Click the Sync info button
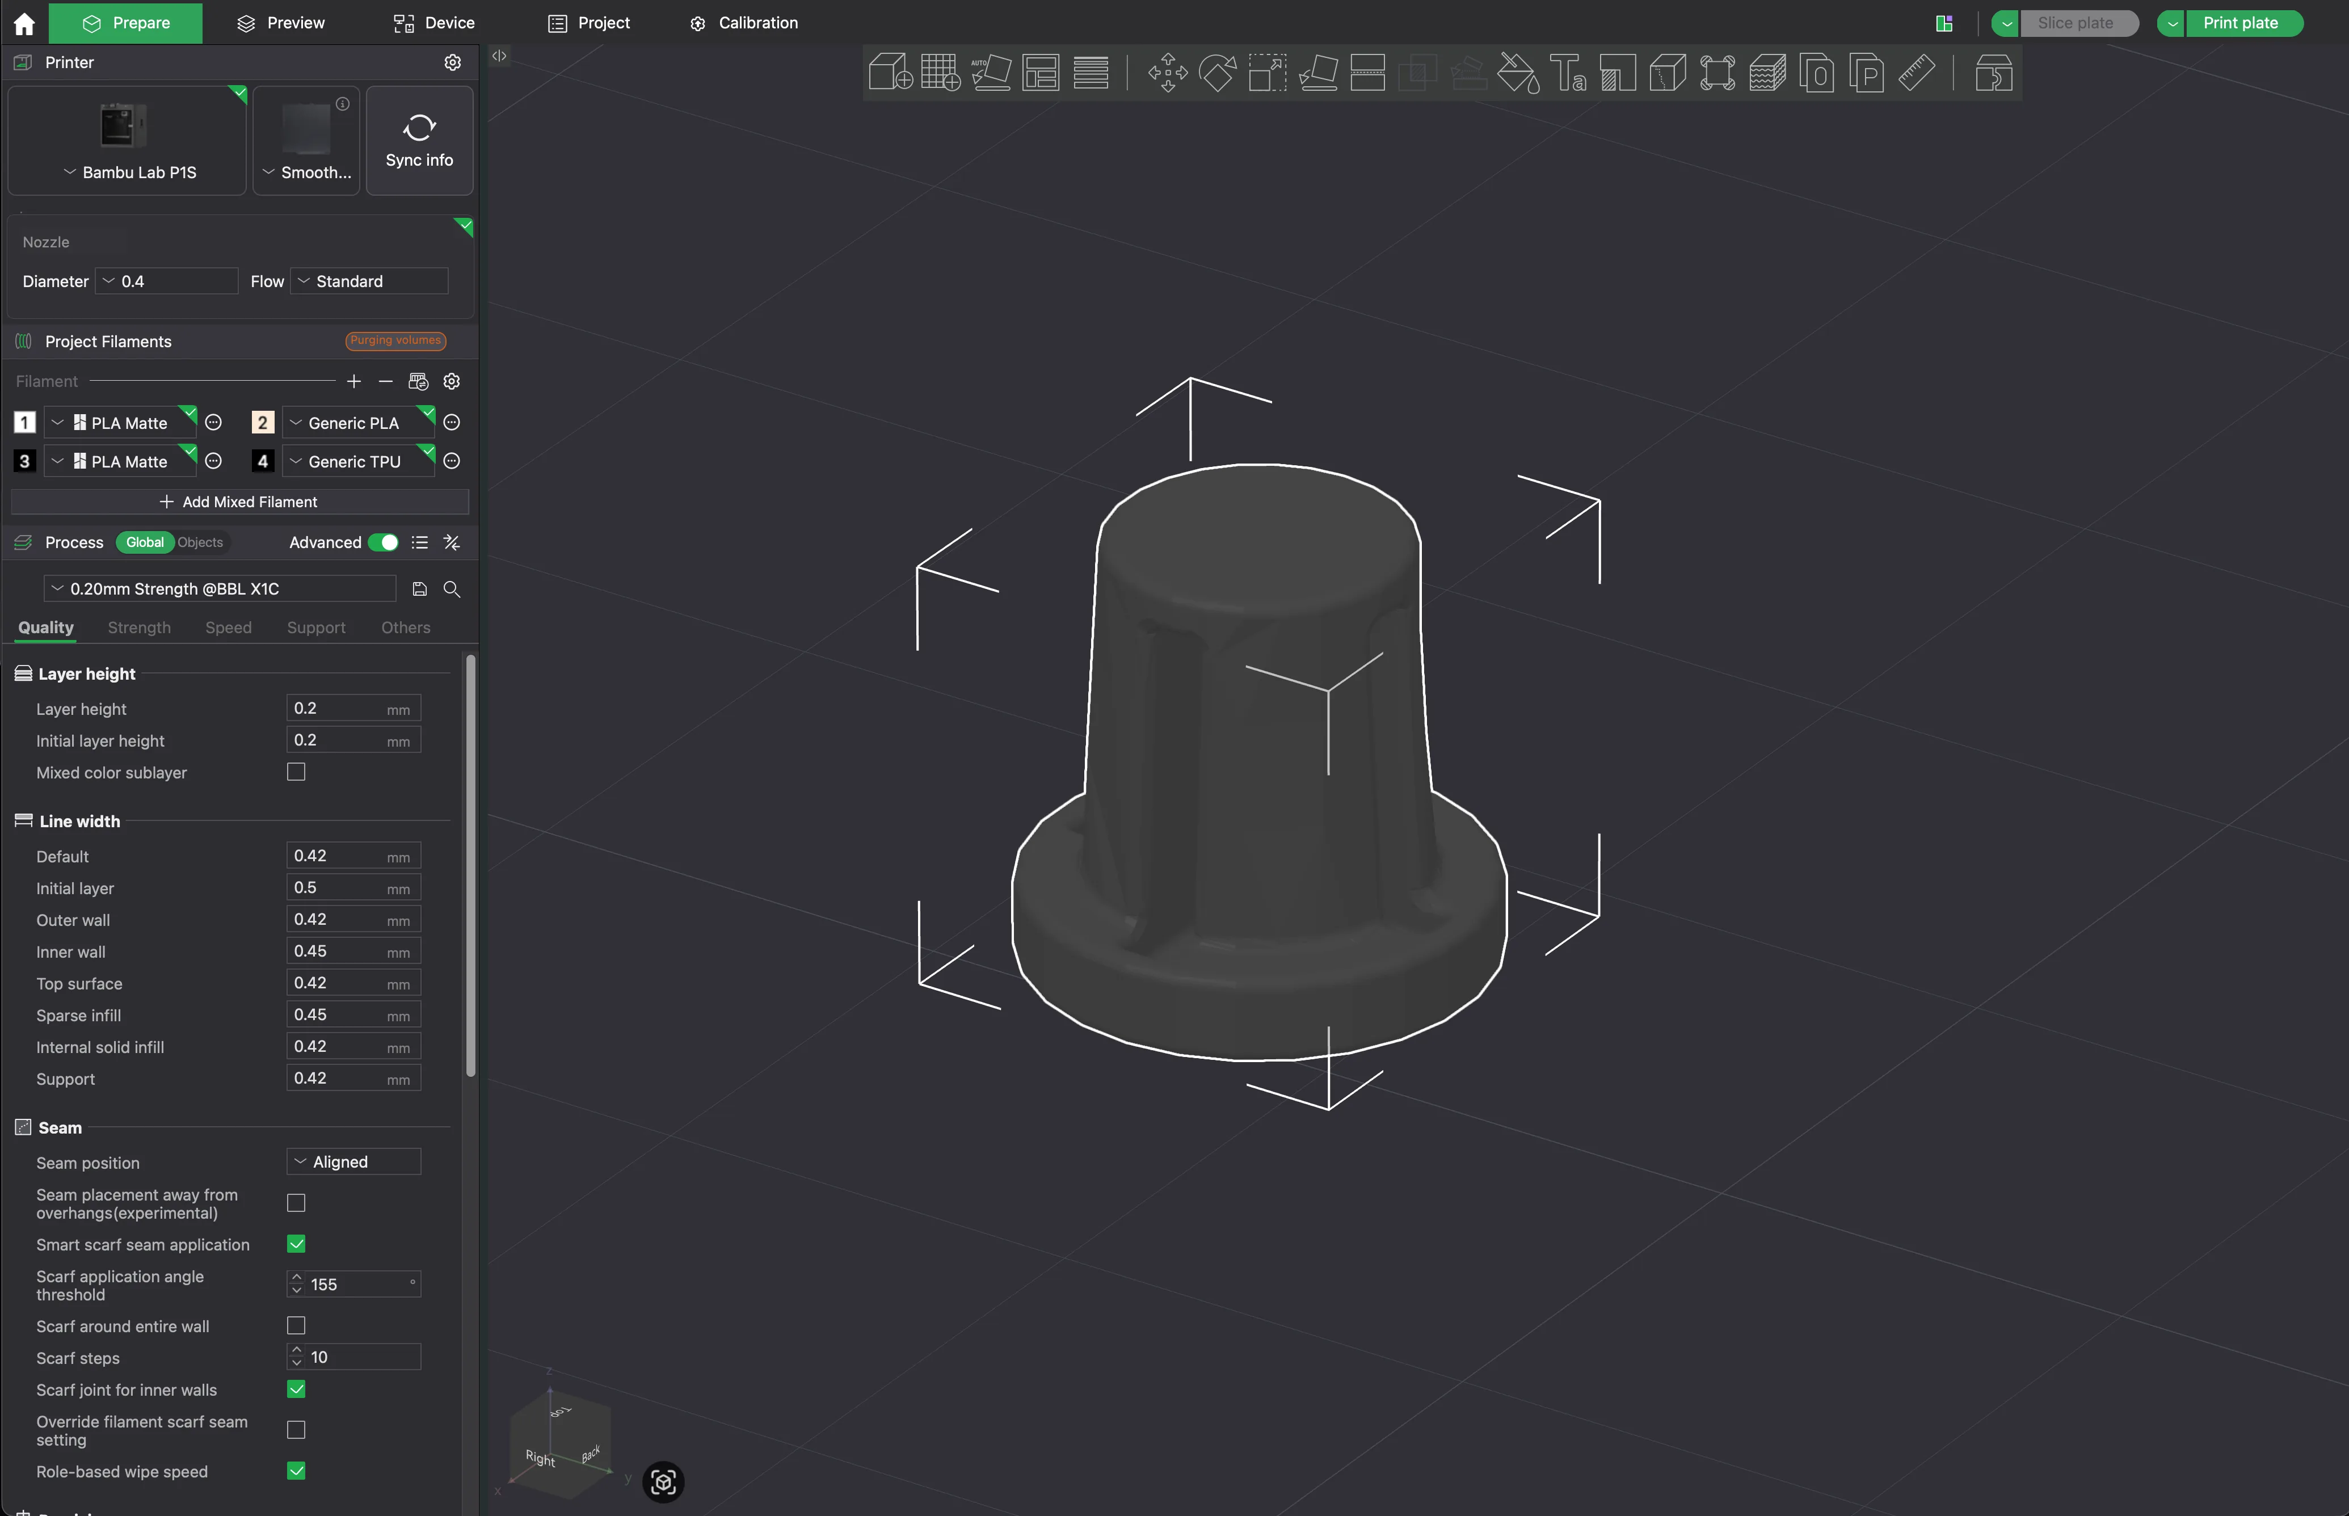2349x1516 pixels. [419, 141]
